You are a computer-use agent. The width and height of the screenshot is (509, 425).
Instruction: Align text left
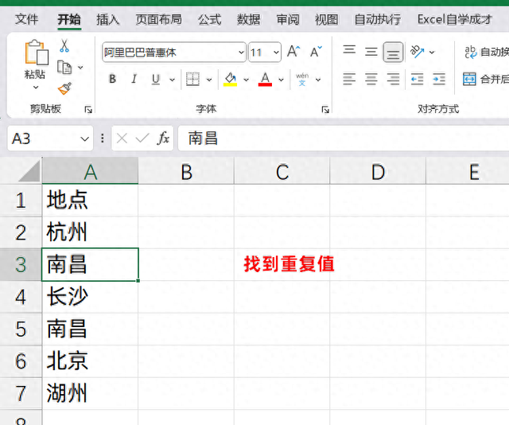click(349, 79)
